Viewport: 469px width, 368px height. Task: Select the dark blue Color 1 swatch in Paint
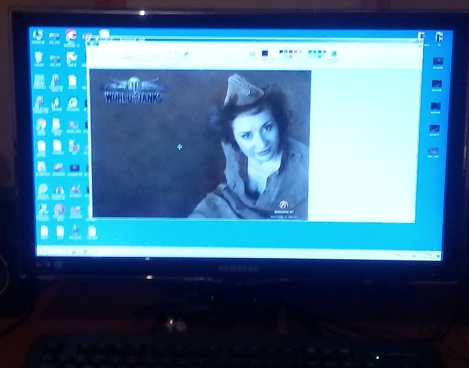pyautogui.click(x=265, y=53)
